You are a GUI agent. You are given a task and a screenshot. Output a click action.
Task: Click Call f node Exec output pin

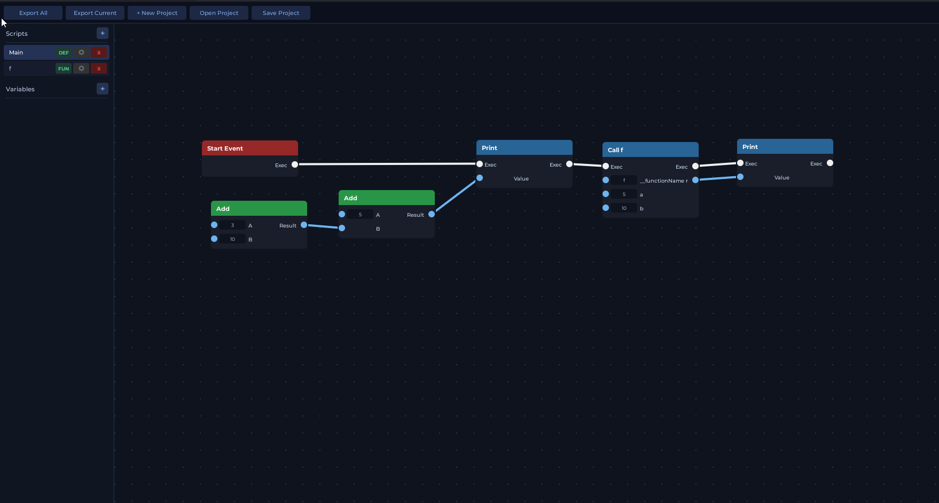tap(695, 166)
